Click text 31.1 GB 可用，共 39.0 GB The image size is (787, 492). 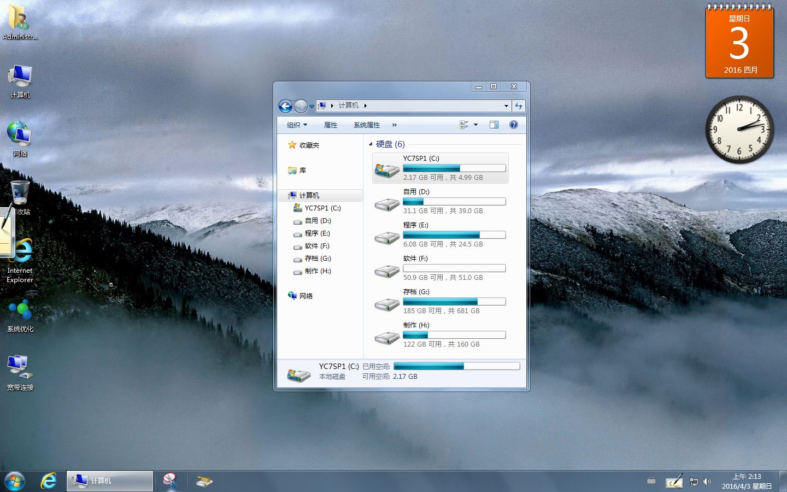pyautogui.click(x=443, y=211)
